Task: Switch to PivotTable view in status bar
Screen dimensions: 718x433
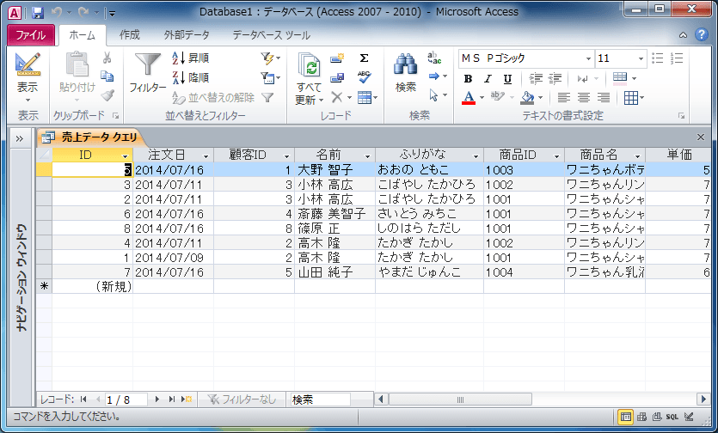Action: tap(642, 417)
